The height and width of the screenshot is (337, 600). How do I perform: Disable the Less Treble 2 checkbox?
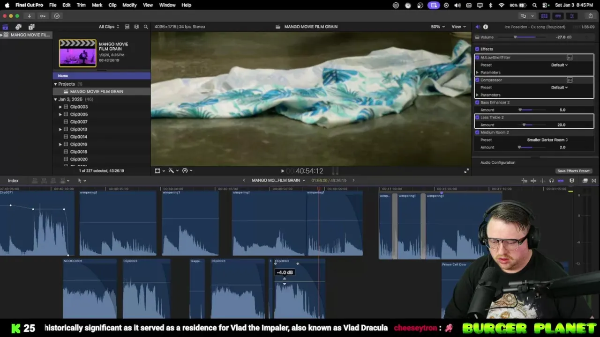click(477, 117)
